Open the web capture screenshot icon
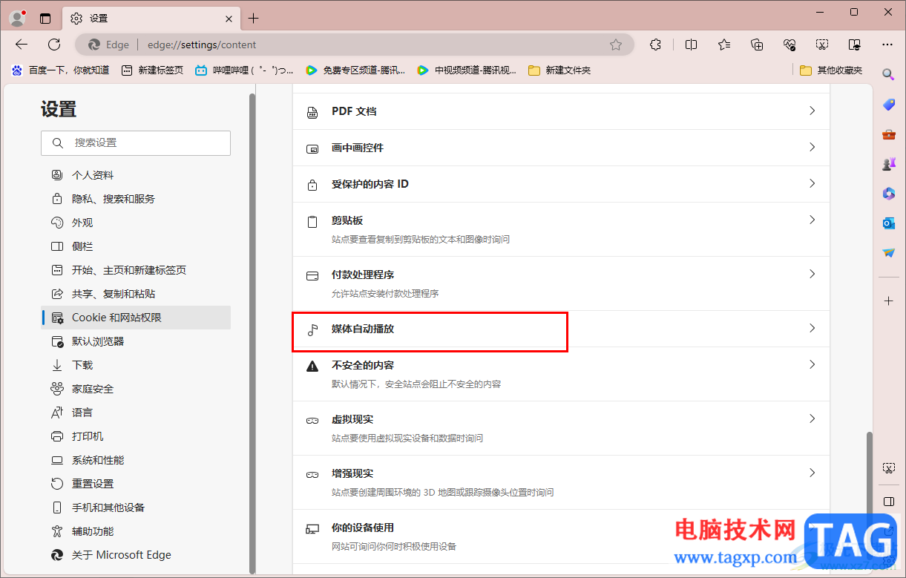Viewport: 906px width, 578px height. pos(822,45)
